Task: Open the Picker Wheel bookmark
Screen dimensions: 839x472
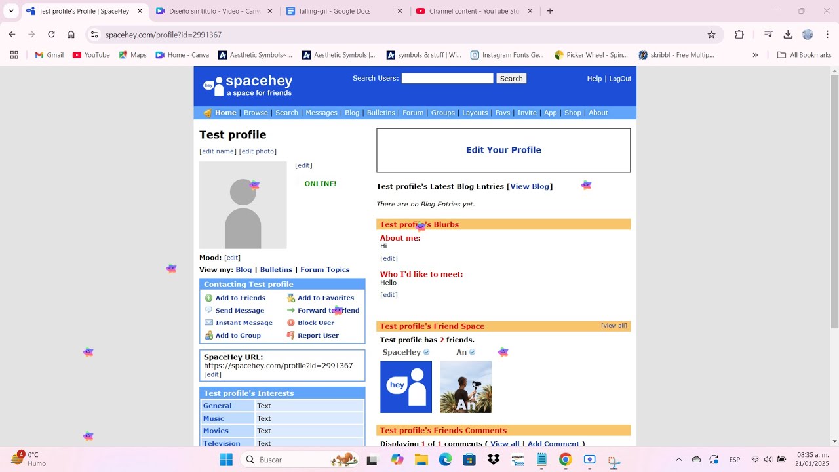Action: click(x=591, y=55)
